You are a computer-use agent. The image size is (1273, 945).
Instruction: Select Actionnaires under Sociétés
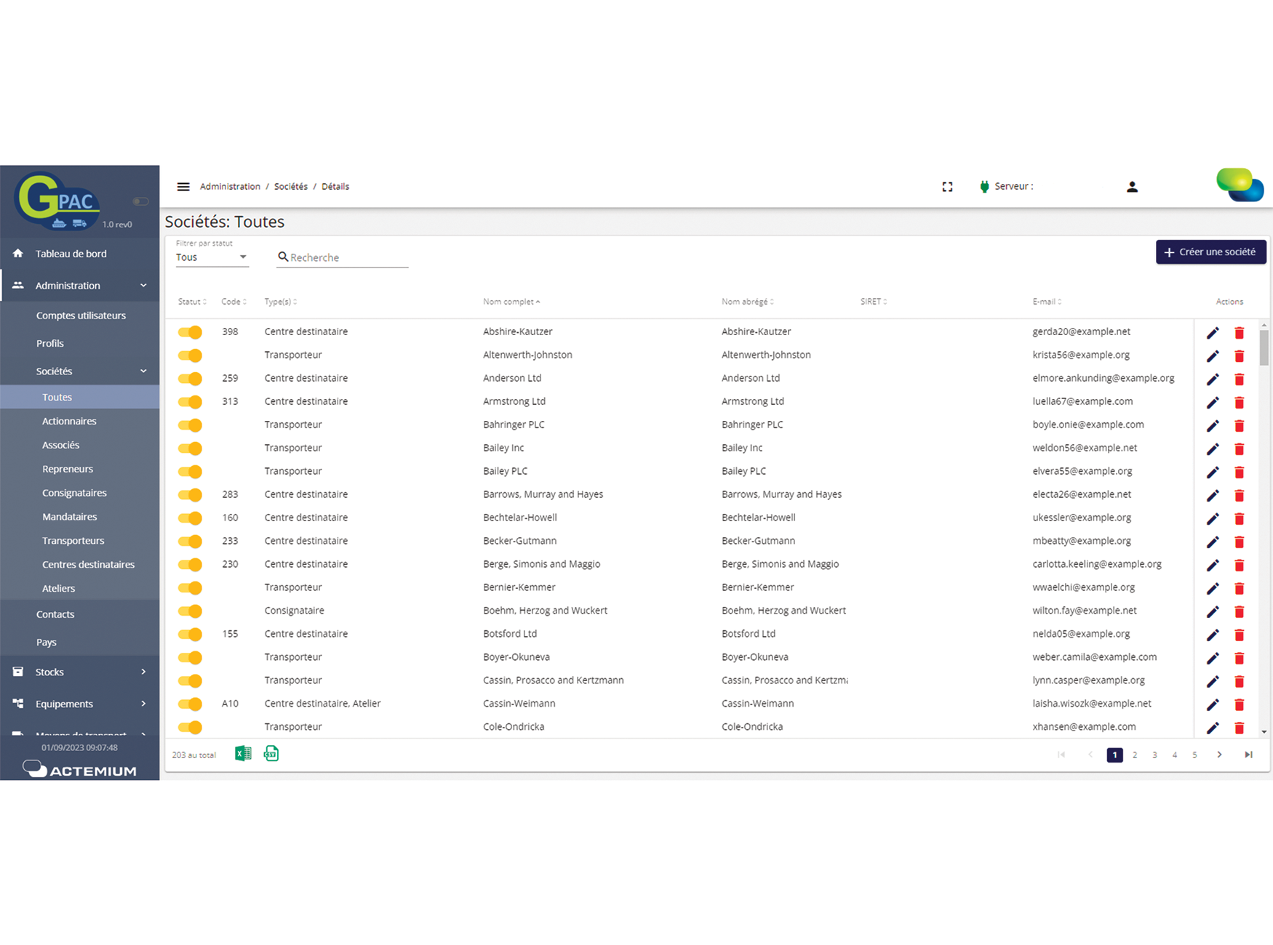(69, 421)
